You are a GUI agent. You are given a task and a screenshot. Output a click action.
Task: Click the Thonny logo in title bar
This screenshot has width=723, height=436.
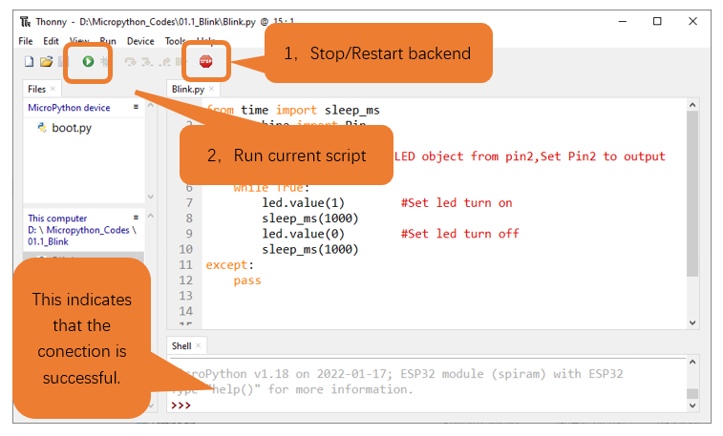[26, 22]
